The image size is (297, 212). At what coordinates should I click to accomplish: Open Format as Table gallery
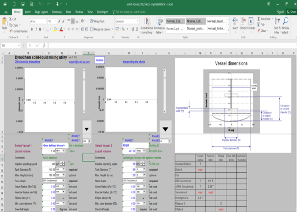point(159,26)
